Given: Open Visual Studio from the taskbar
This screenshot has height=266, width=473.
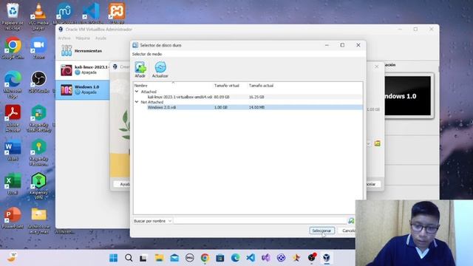Looking at the screenshot, I should [x=266, y=258].
